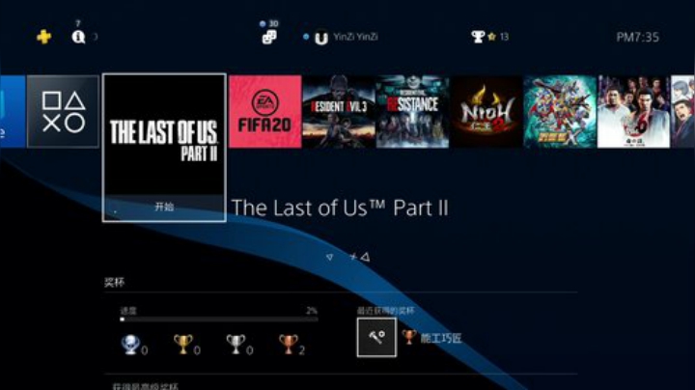Expand details with the downward triangle arrow
Screen dimensions: 695x390
click(329, 257)
